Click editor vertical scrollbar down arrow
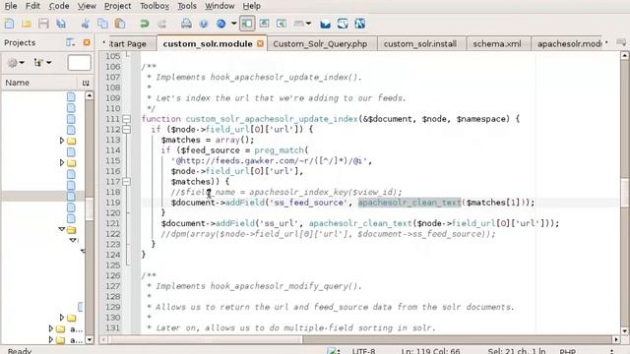The height and width of the screenshot is (354, 630). (x=625, y=331)
